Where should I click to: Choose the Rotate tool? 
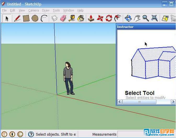click(x=109, y=18)
